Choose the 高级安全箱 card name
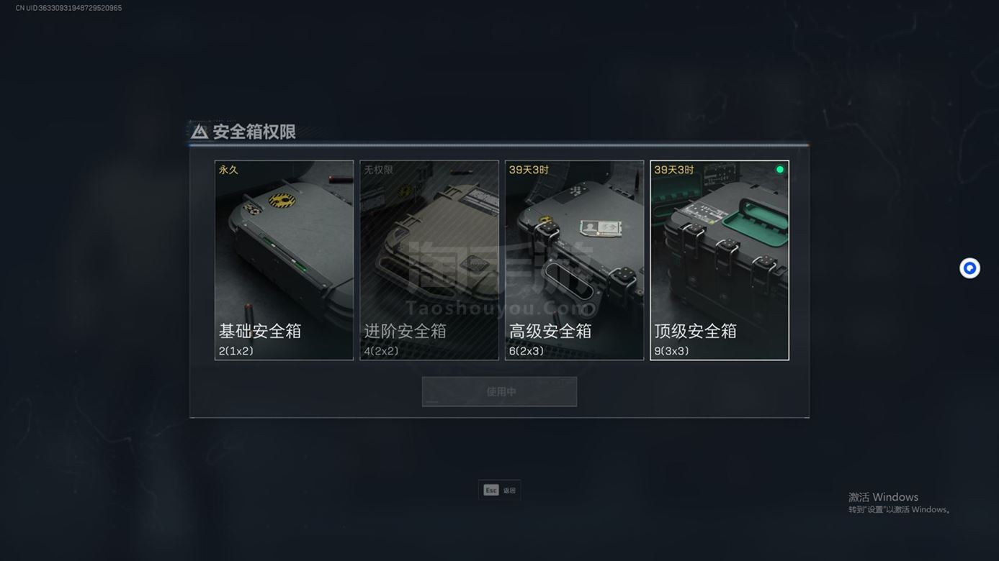999x561 pixels. coord(550,331)
